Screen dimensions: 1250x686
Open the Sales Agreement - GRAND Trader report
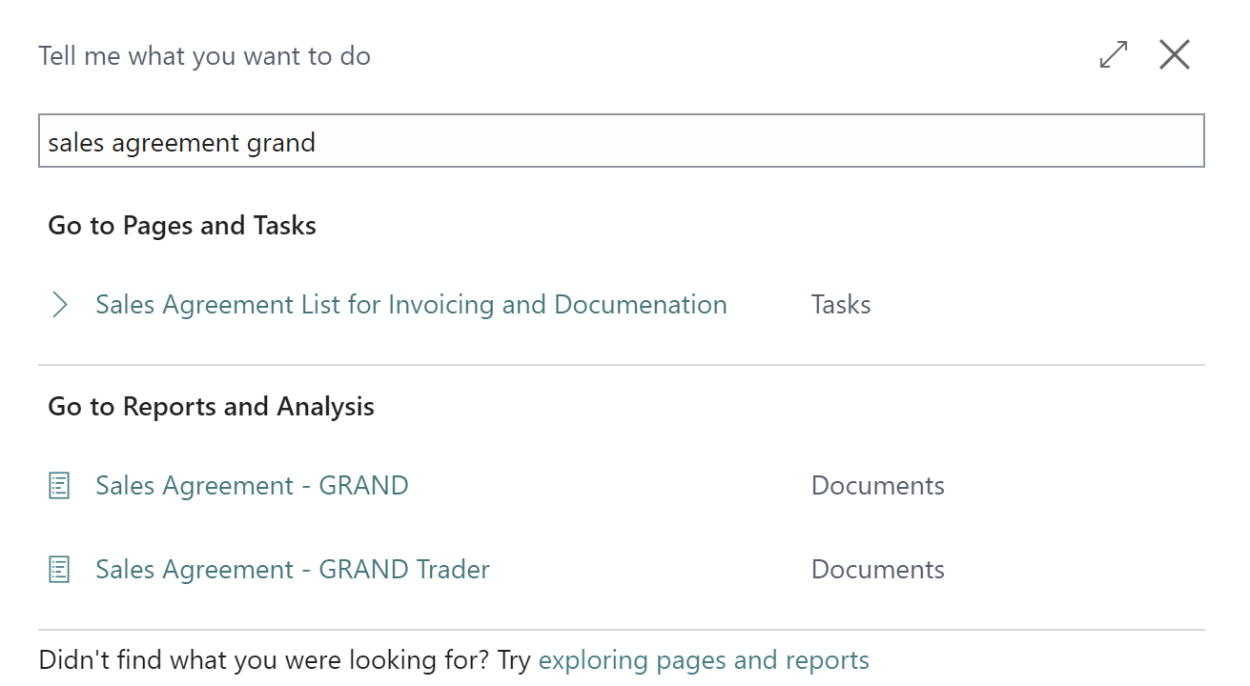click(293, 570)
